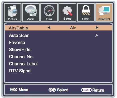Click the 'Return' label

coord(98,90)
